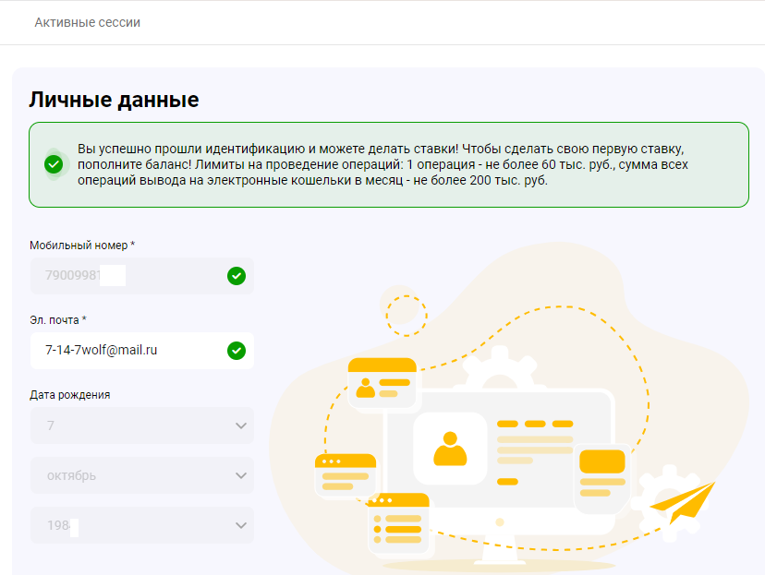Click green checkmark beside mobile number
Viewport: 765px width, 575px height.
click(237, 276)
